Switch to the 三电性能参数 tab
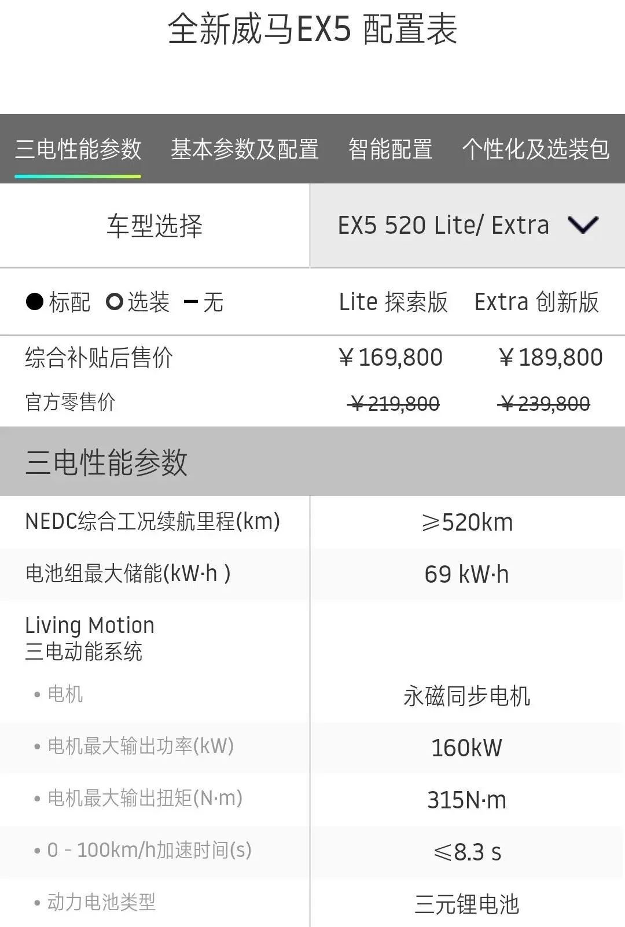This screenshot has width=625, height=927. [x=78, y=149]
